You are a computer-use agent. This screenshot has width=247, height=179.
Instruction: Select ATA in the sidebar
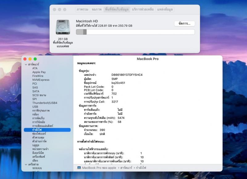[x=35, y=68]
